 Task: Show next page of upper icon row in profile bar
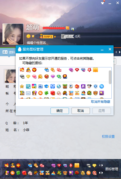point(102,165)
